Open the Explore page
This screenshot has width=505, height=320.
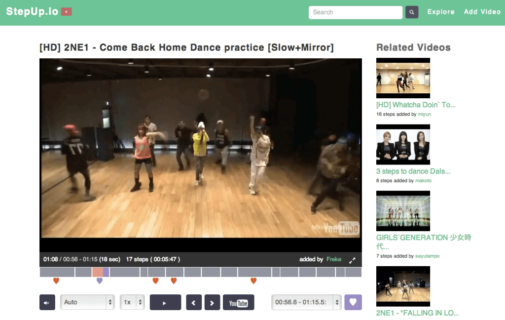click(x=440, y=12)
